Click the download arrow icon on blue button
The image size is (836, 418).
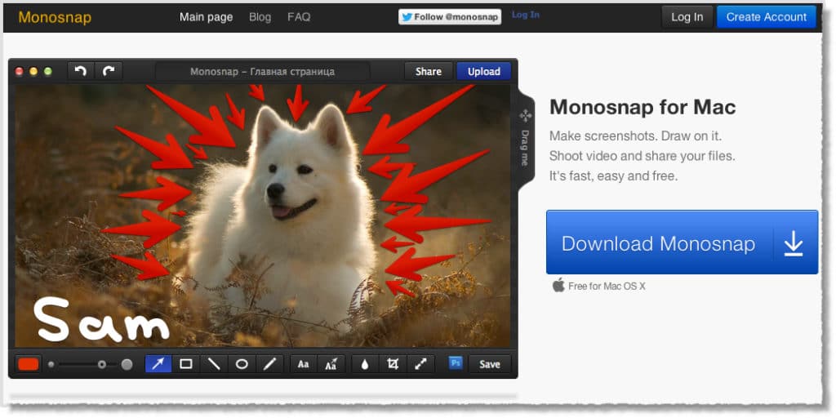click(x=794, y=243)
